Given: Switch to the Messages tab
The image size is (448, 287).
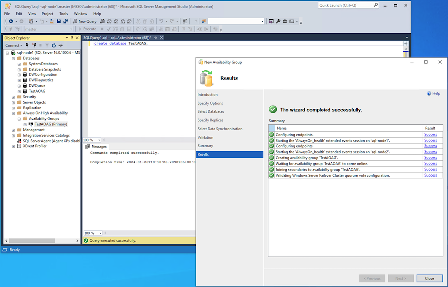Looking at the screenshot, I should [96, 146].
